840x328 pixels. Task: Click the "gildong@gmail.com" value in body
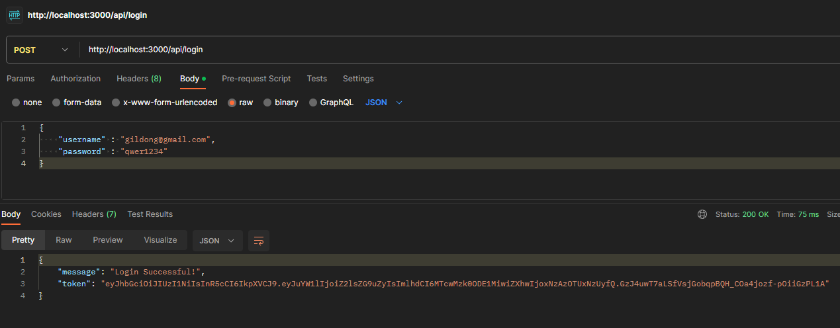[x=165, y=140]
